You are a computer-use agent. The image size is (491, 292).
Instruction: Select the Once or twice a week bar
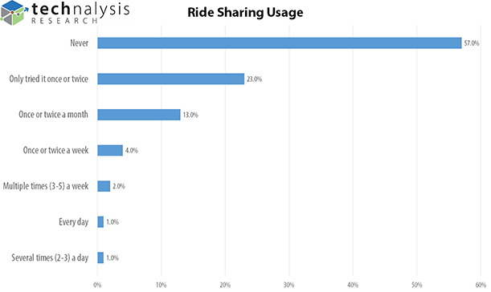[110, 150]
